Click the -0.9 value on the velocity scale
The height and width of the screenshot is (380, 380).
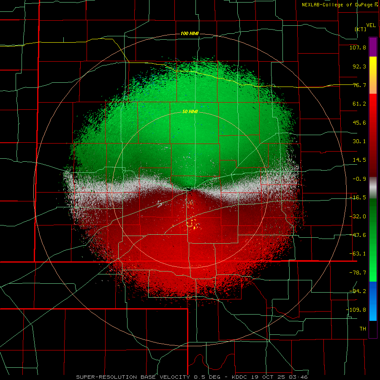tap(359, 179)
